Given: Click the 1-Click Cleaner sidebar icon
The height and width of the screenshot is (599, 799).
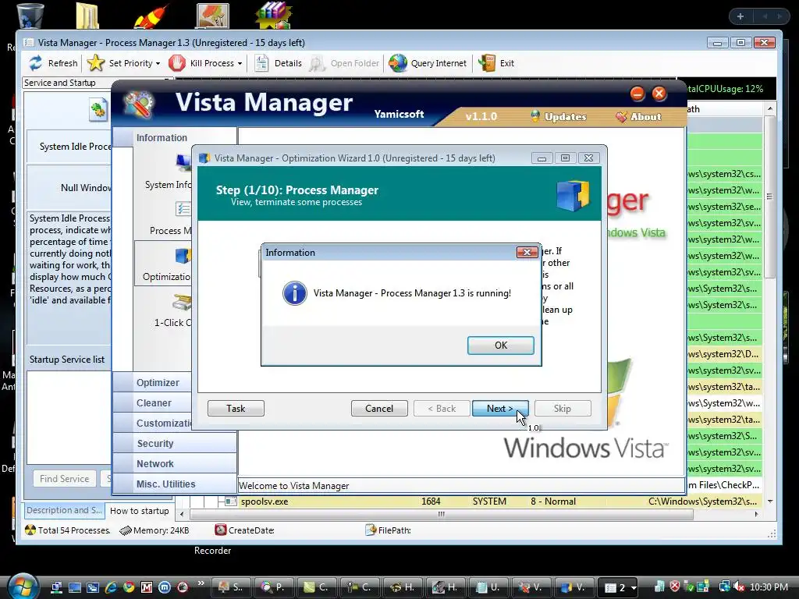Looking at the screenshot, I should [x=182, y=302].
